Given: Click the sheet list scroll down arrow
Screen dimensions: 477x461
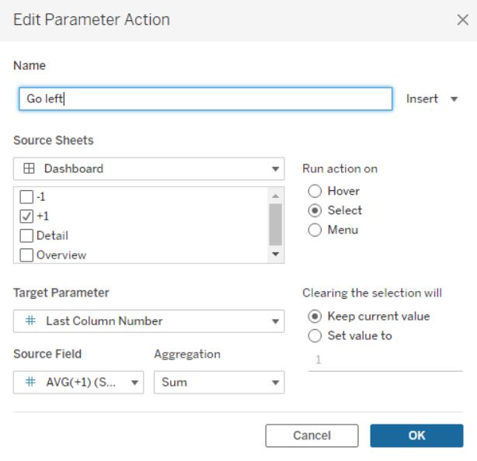Looking at the screenshot, I should [x=275, y=255].
